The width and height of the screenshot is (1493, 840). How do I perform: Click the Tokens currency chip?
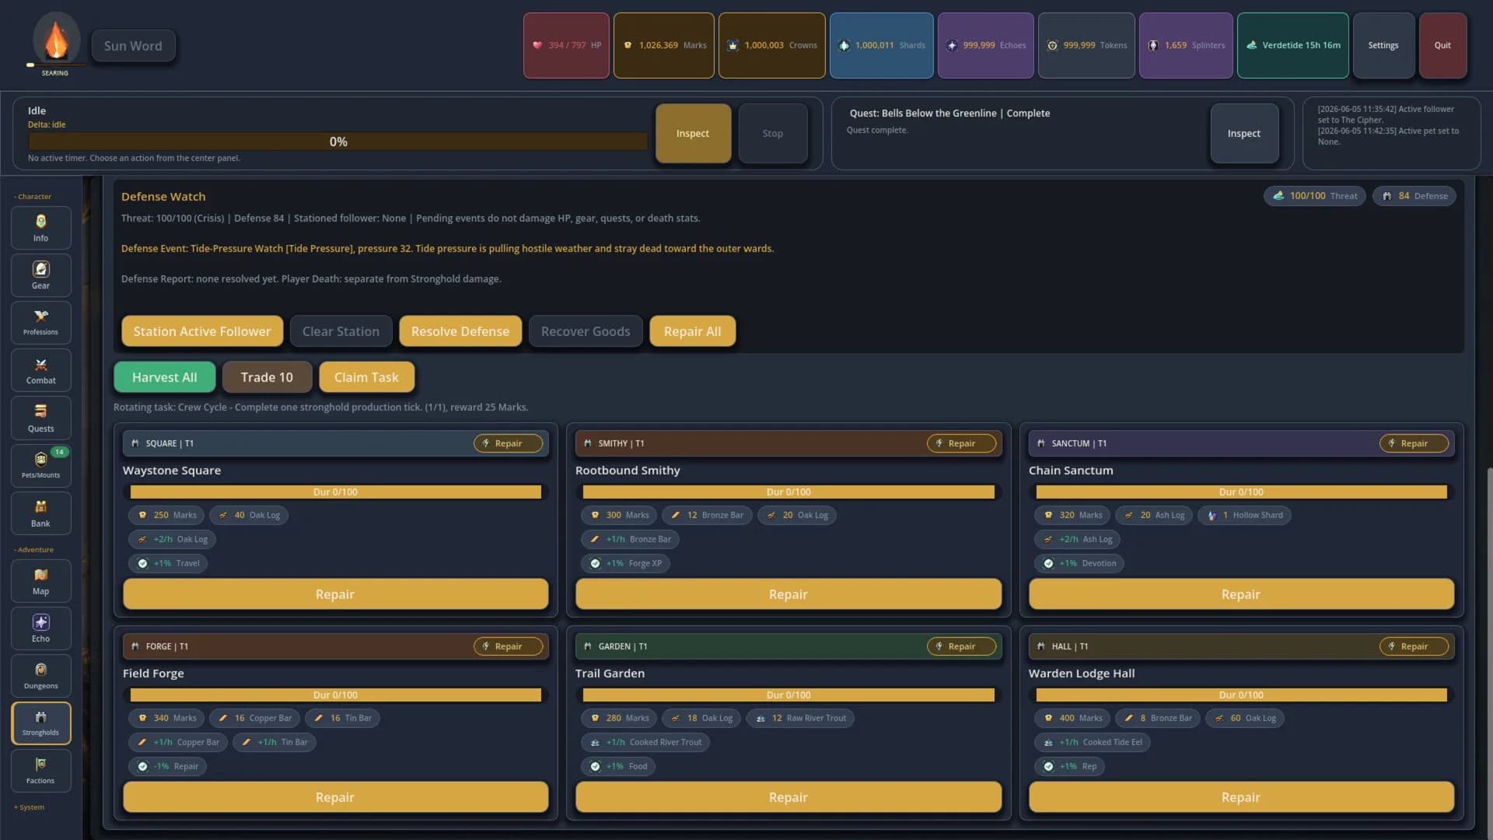1086,45
